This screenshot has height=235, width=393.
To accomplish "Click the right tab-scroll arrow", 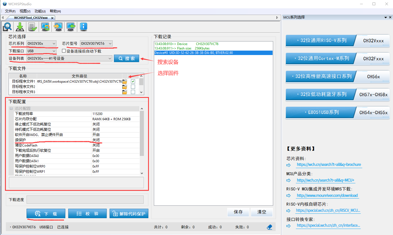I will point(277,17).
